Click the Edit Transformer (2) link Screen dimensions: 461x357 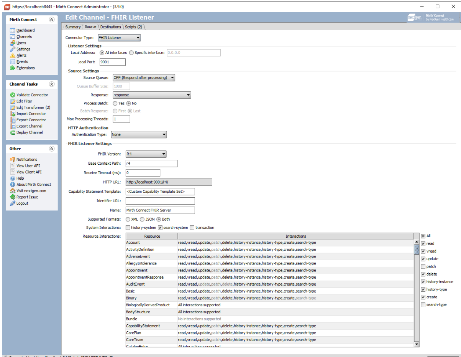(x=33, y=107)
